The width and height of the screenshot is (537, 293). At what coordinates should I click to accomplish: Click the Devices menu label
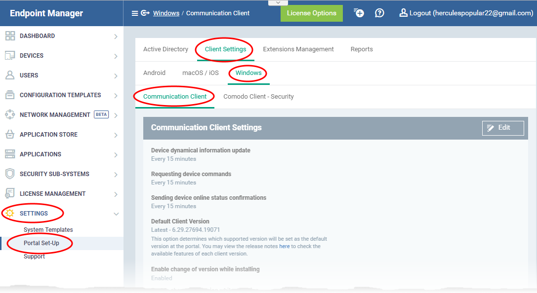[32, 56]
